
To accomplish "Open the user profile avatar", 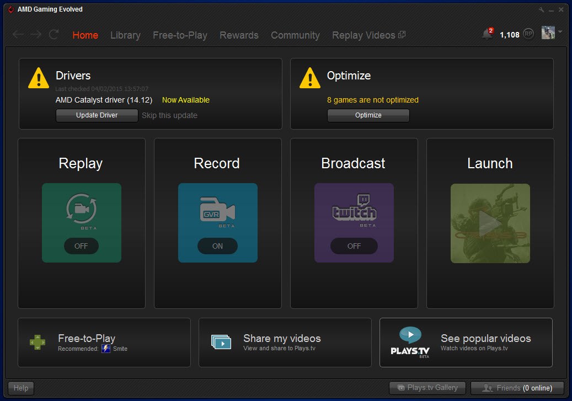I will 548,33.
